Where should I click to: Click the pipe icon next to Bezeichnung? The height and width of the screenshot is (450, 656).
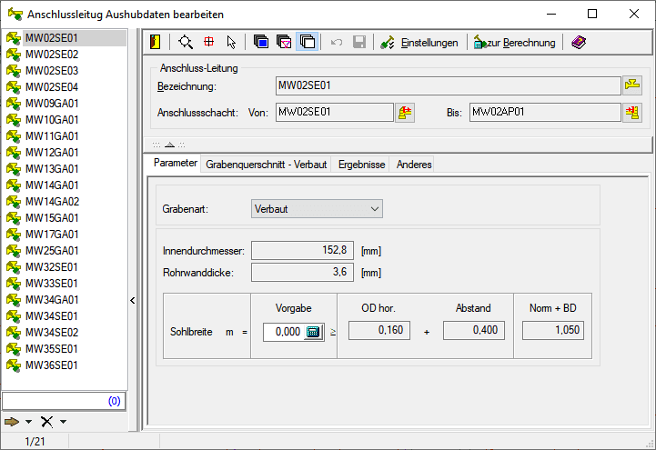[632, 85]
